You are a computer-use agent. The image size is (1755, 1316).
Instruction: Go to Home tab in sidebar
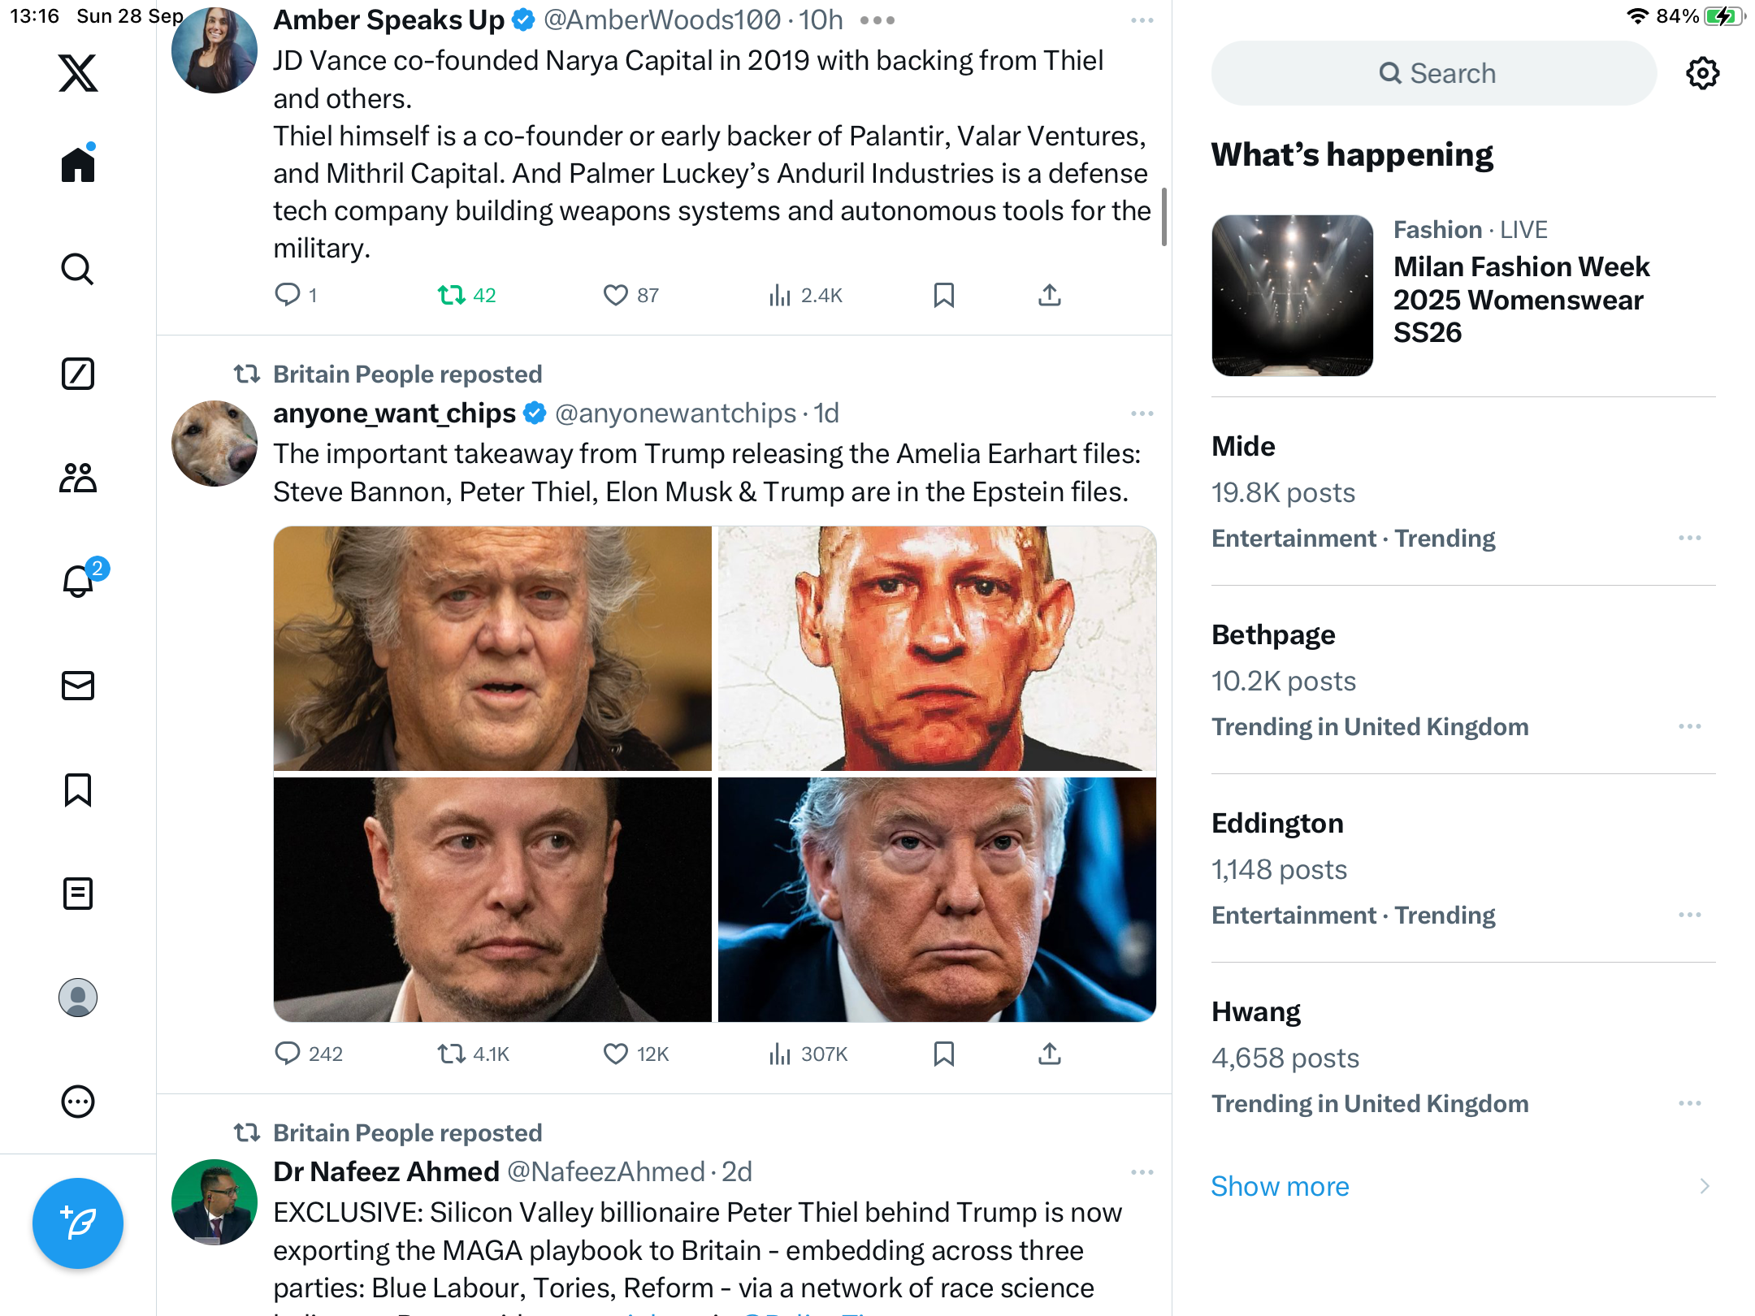[78, 165]
